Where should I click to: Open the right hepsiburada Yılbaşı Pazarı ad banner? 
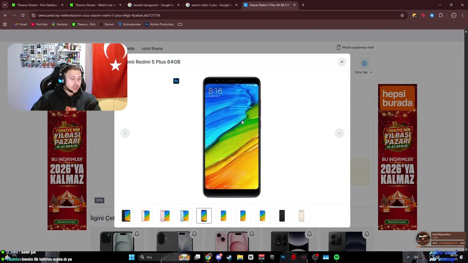click(397, 157)
